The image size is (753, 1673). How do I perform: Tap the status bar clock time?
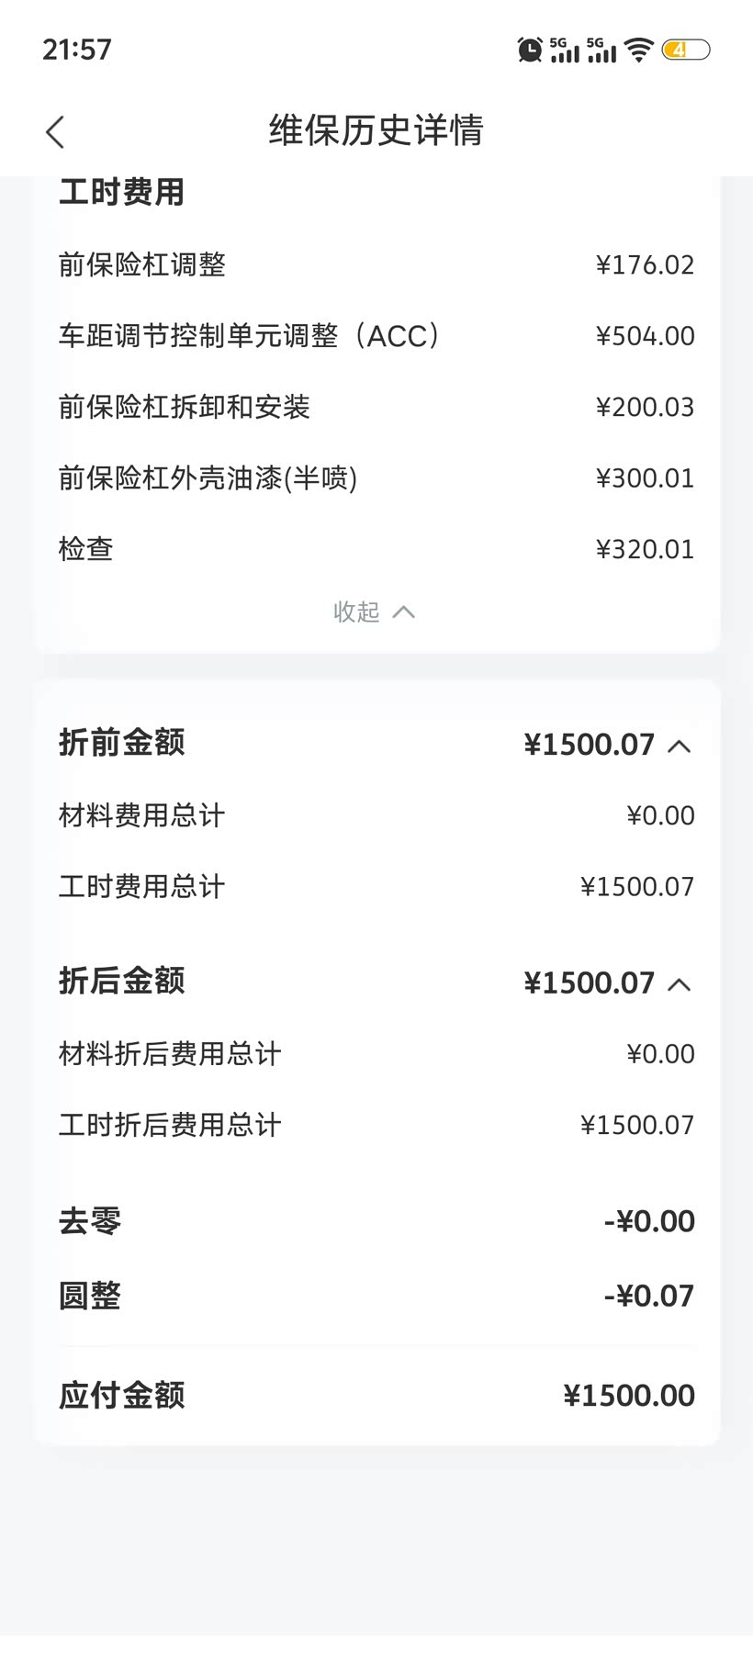(77, 50)
